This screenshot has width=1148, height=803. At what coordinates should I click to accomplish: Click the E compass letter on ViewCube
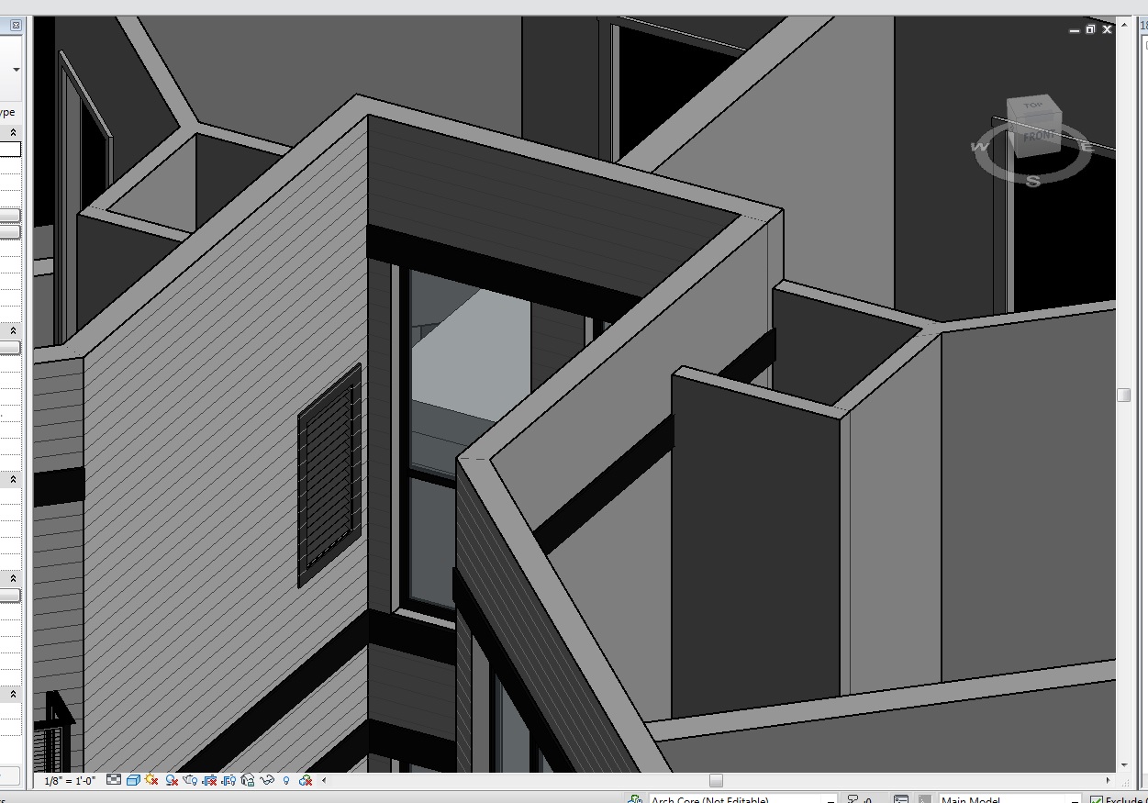click(x=1087, y=147)
